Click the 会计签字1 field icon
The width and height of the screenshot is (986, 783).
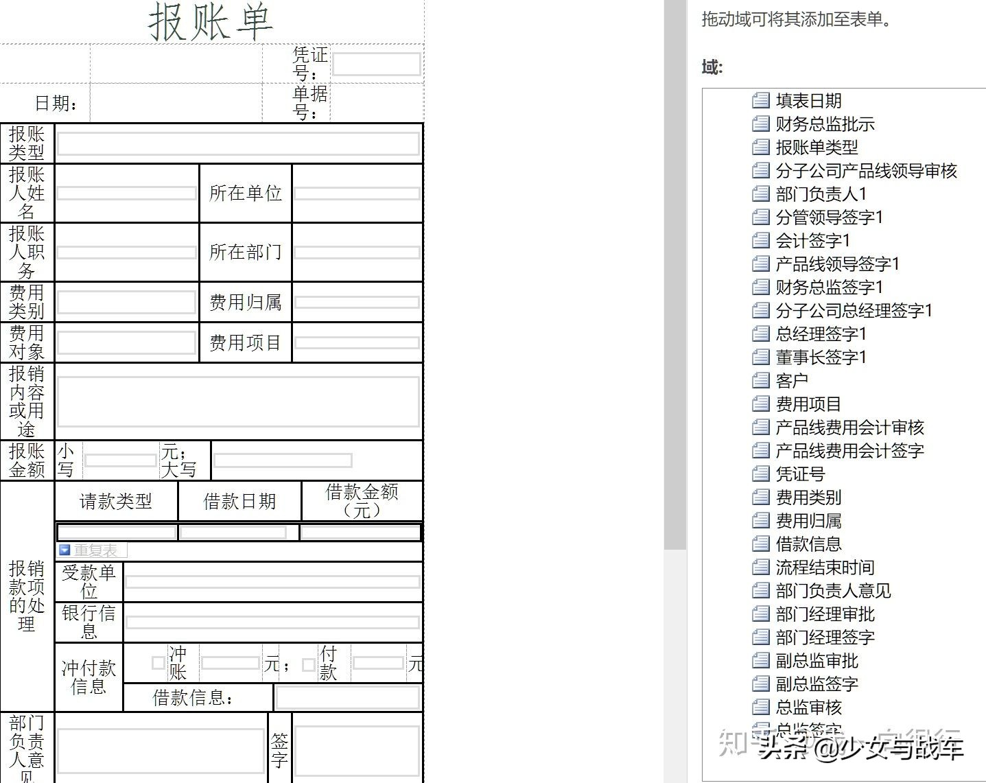pyautogui.click(x=761, y=241)
